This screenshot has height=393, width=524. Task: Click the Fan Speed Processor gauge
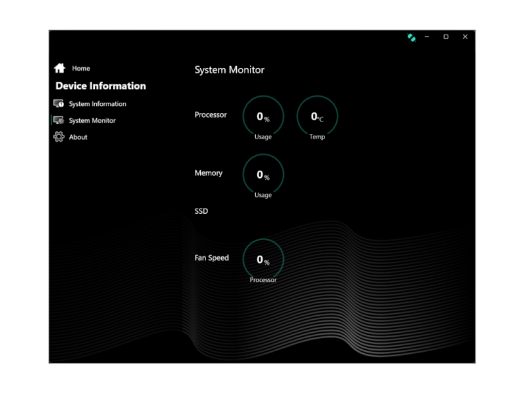263,260
